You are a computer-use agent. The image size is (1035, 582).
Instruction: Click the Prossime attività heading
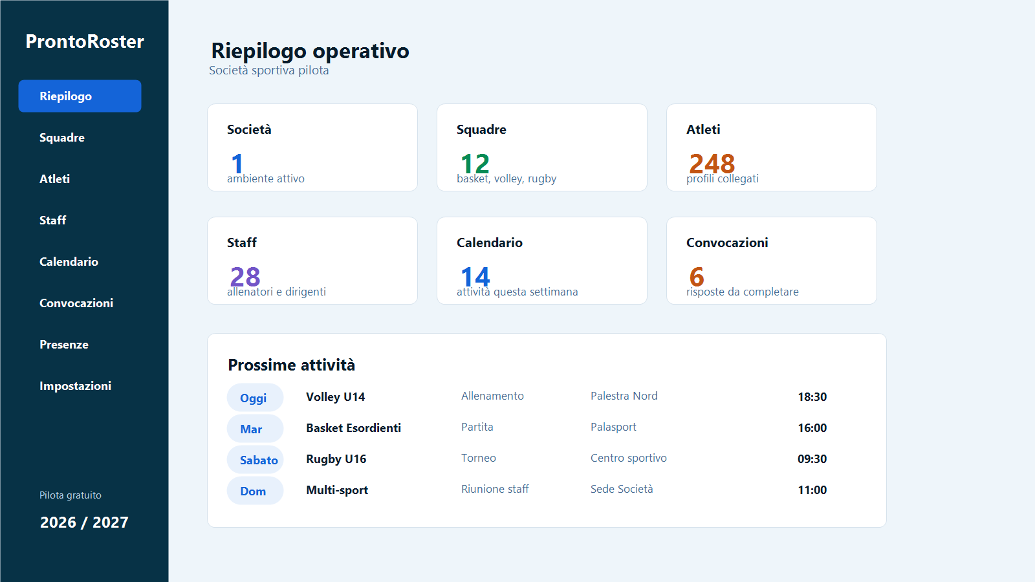[x=292, y=365]
